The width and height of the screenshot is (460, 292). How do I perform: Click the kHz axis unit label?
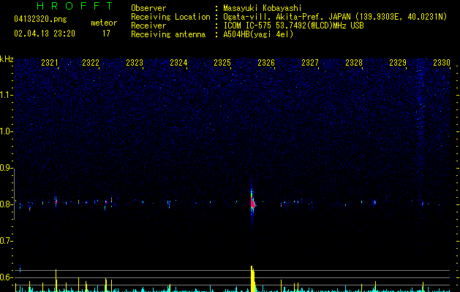point(7,59)
